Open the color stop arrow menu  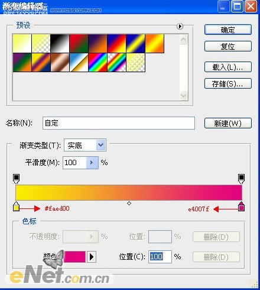92,257
